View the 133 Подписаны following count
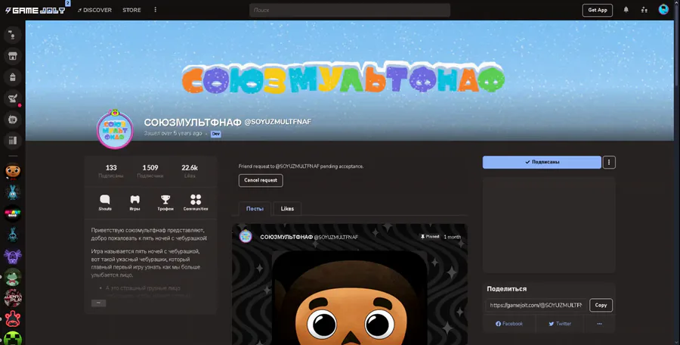Screen dimensions: 680x345 tap(111, 171)
